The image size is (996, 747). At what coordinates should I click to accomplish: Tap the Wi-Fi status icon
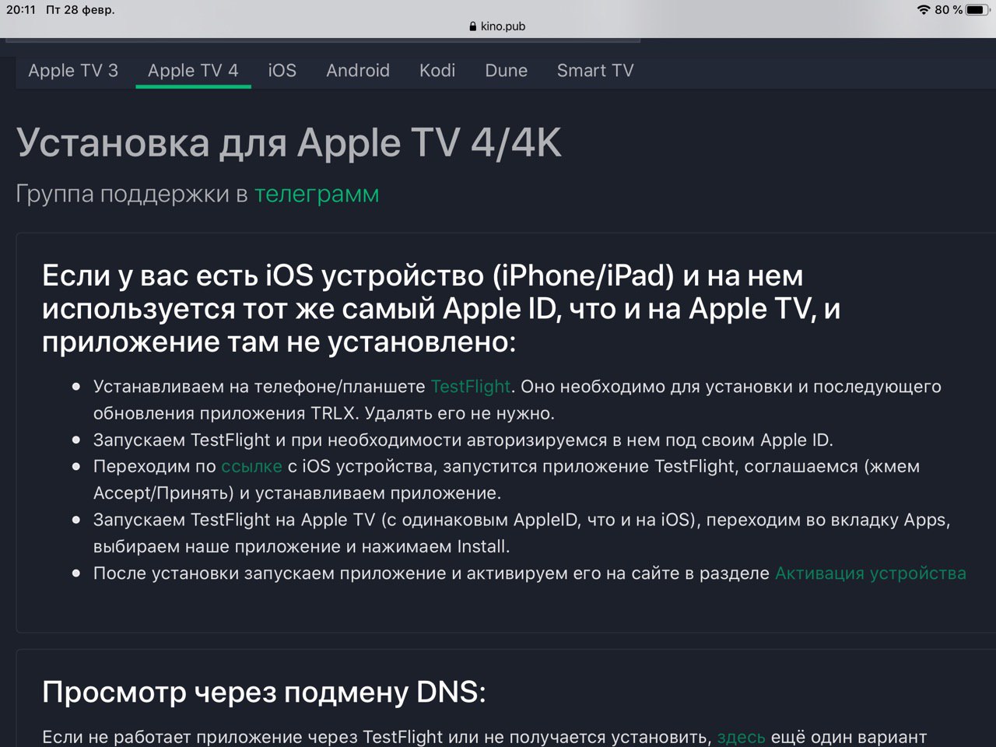pyautogui.click(x=924, y=10)
